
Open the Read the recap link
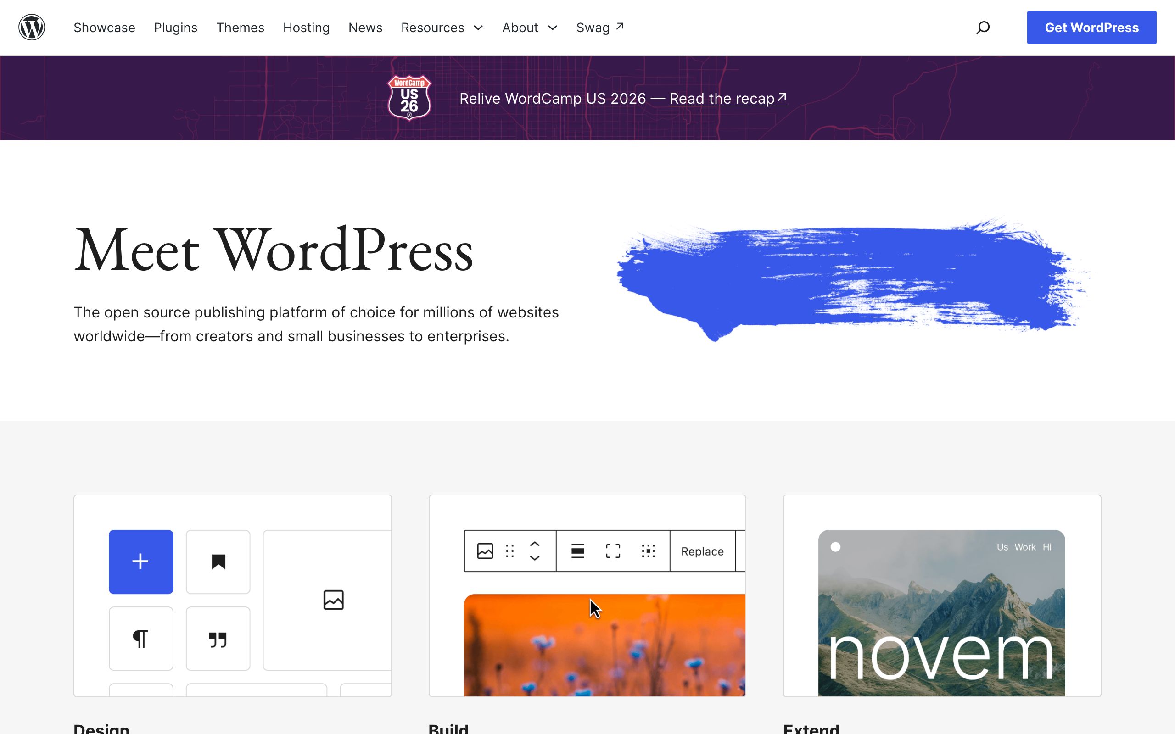pyautogui.click(x=729, y=99)
